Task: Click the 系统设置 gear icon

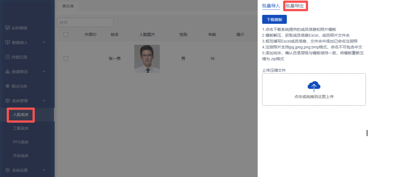Action: tap(8, 170)
